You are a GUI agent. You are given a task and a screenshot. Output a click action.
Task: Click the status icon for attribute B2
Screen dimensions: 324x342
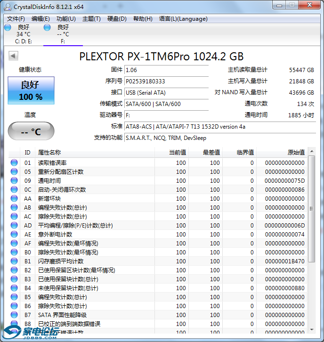point(14,270)
